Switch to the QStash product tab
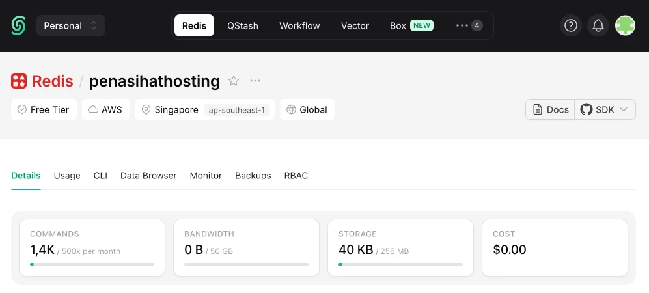This screenshot has height=293, width=649. click(x=243, y=25)
